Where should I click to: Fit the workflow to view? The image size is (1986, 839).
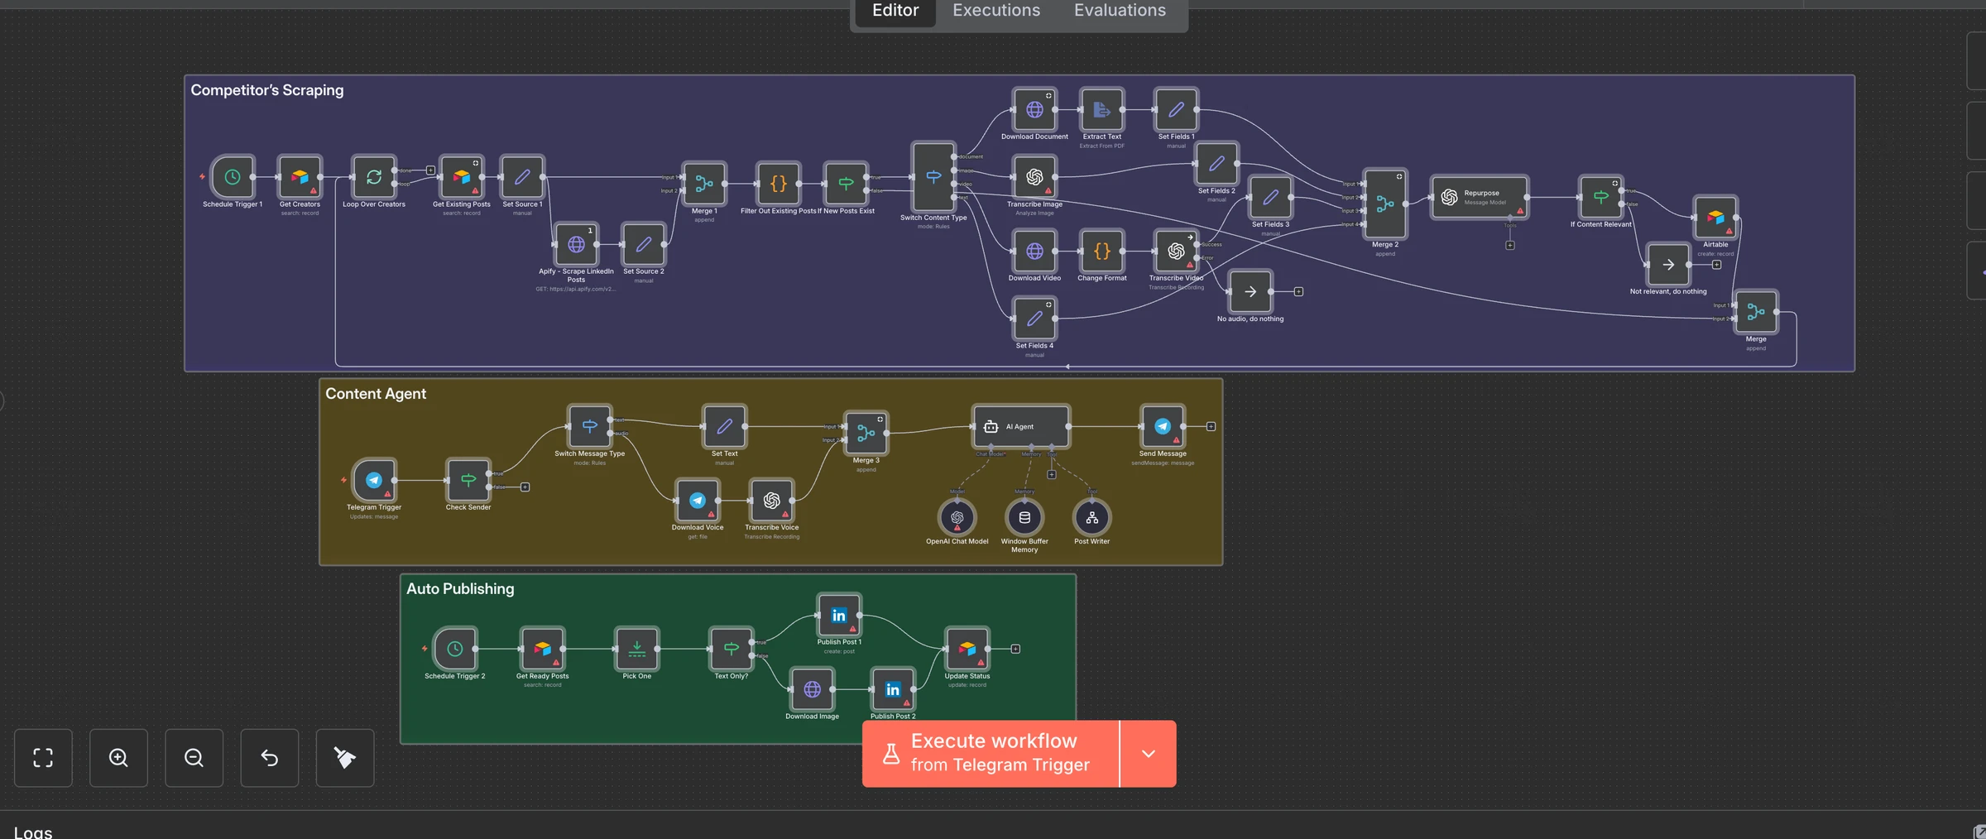[43, 758]
